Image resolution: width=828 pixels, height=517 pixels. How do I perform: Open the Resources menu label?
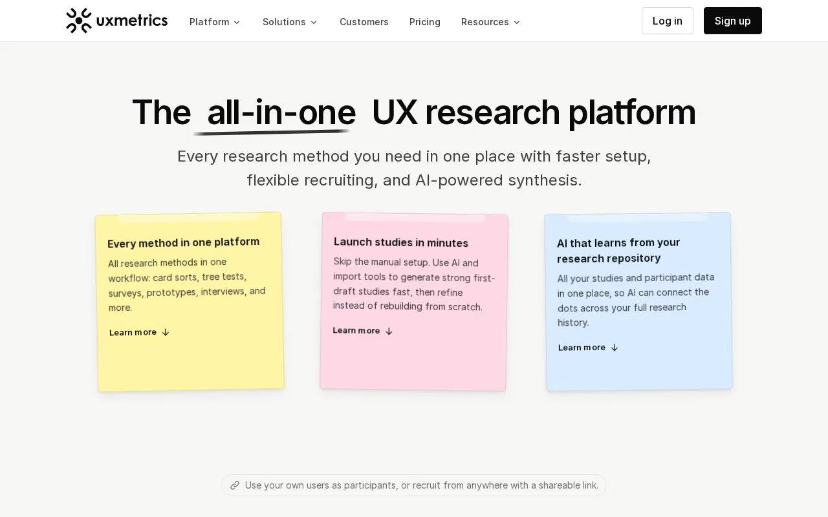coord(485,22)
